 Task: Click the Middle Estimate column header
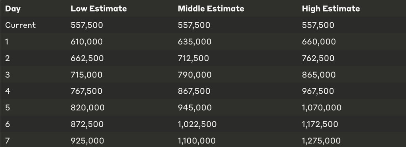pos(211,9)
